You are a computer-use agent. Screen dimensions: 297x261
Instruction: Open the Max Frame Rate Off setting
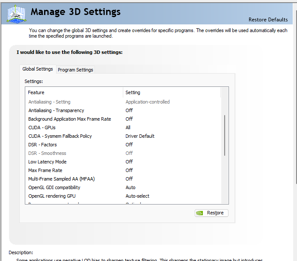129,170
